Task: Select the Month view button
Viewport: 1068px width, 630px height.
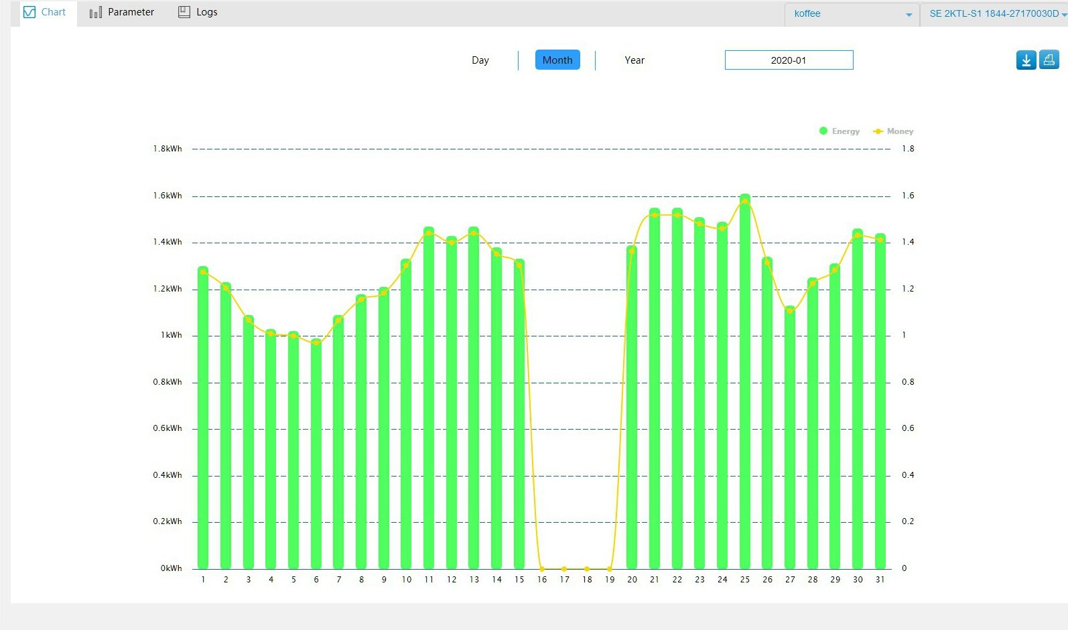Action: [x=557, y=60]
